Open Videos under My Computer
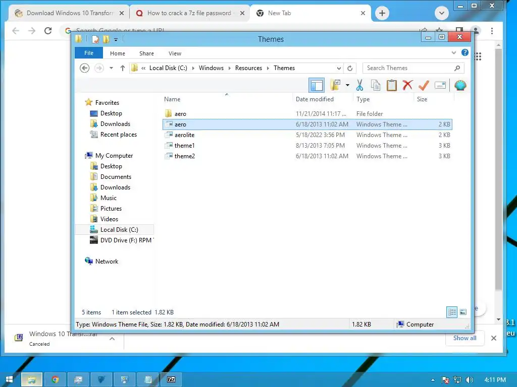This screenshot has width=517, height=387. coord(109,219)
